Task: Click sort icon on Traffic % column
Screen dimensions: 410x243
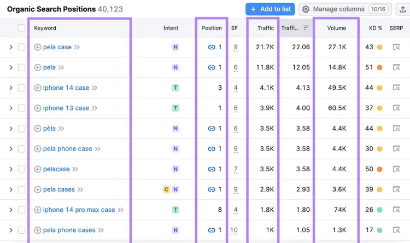Action: point(306,28)
